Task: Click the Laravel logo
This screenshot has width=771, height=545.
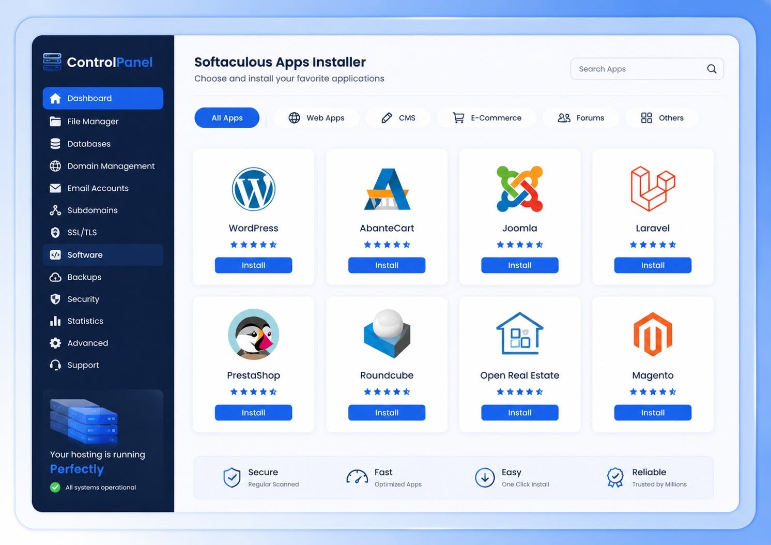Action: [653, 189]
